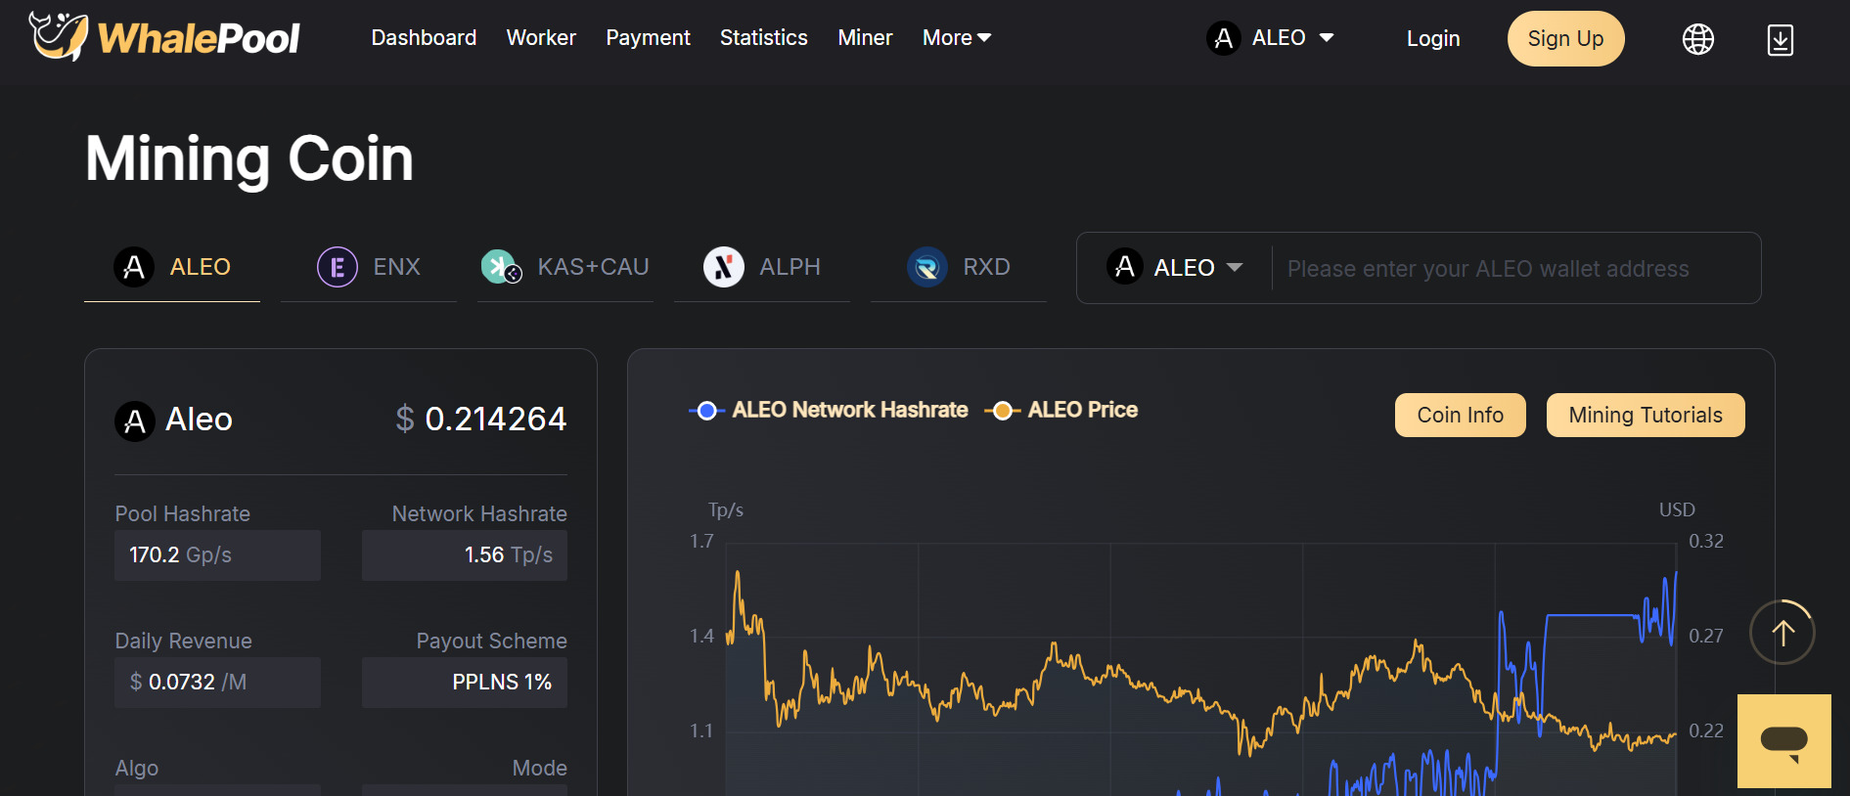This screenshot has width=1850, height=796.
Task: Go to the Worker page
Action: point(541,38)
